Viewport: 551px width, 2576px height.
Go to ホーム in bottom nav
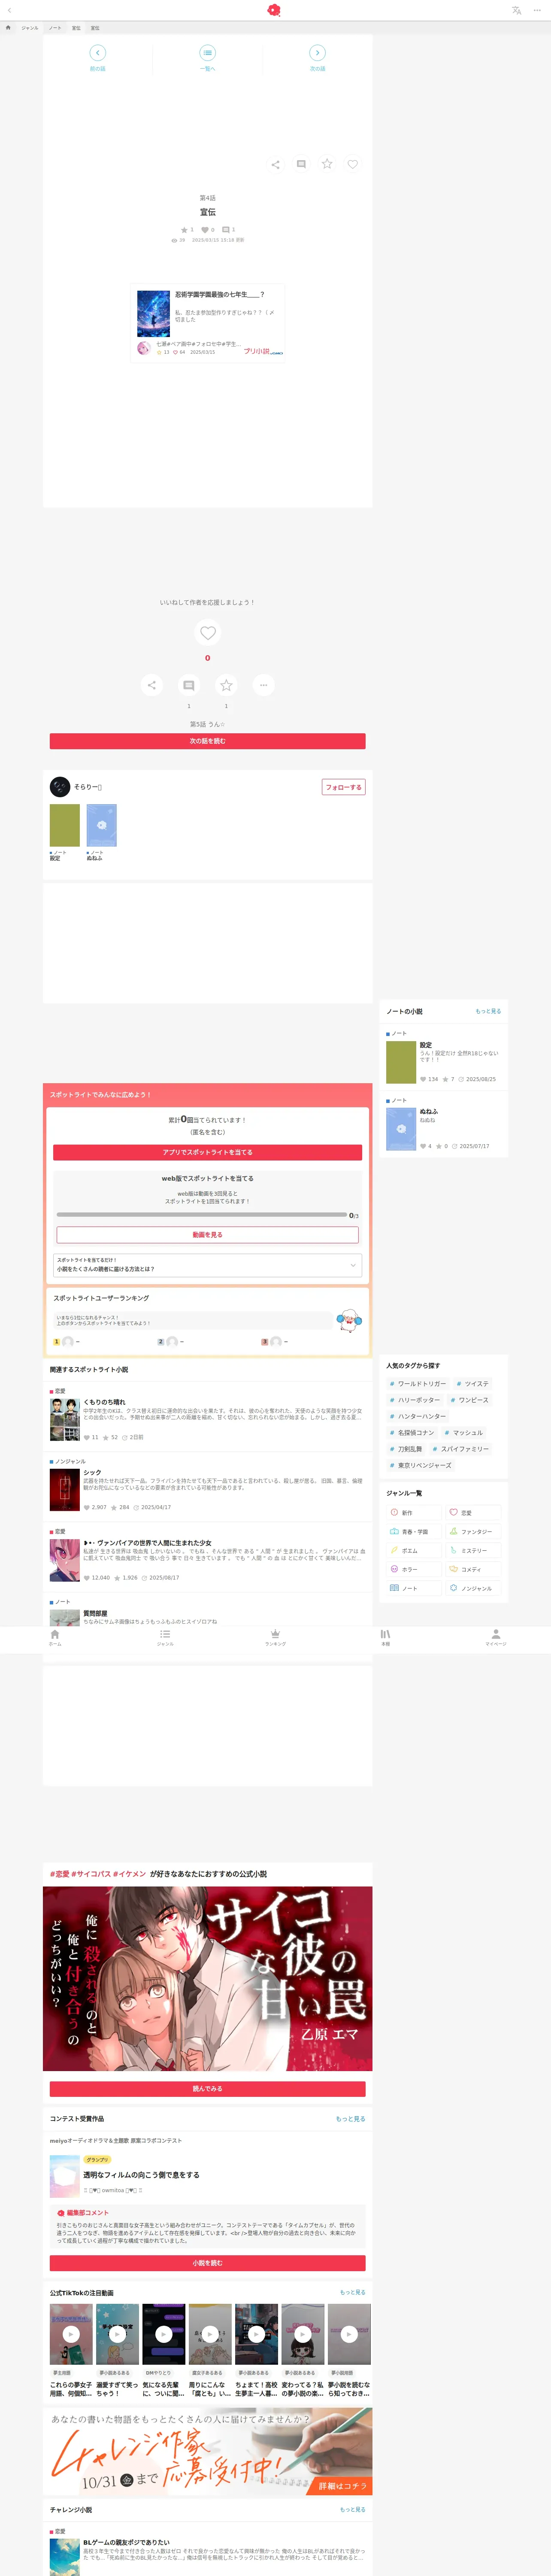point(55,1638)
